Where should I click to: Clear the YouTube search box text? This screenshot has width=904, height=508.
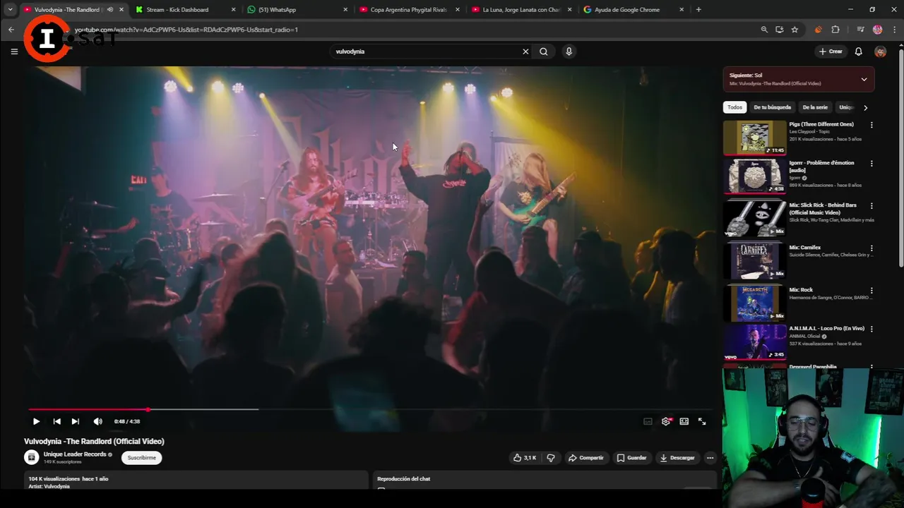pos(525,52)
